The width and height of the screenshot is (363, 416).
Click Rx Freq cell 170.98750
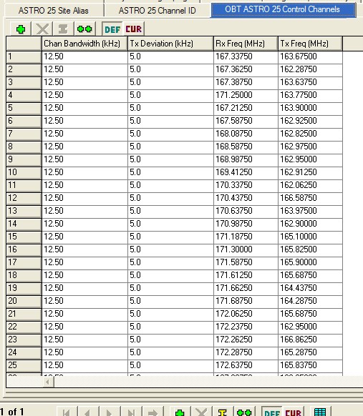click(246, 224)
